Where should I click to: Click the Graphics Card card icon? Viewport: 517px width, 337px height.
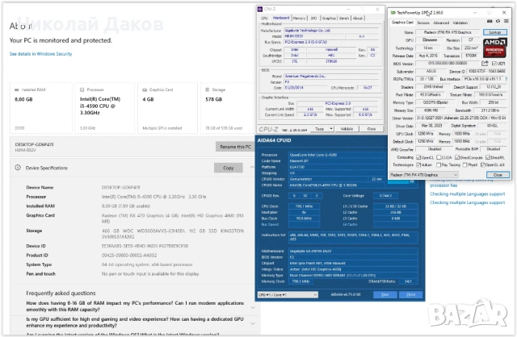pyautogui.click(x=145, y=89)
